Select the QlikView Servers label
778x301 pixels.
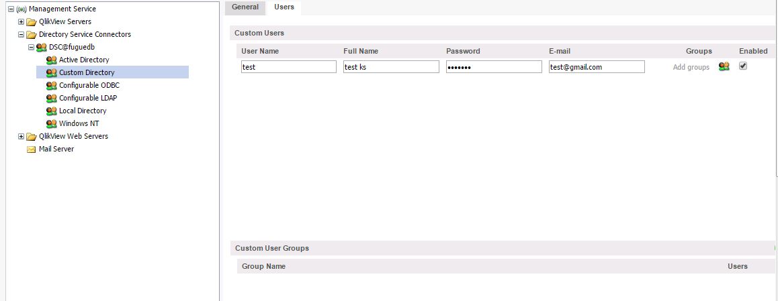click(65, 21)
